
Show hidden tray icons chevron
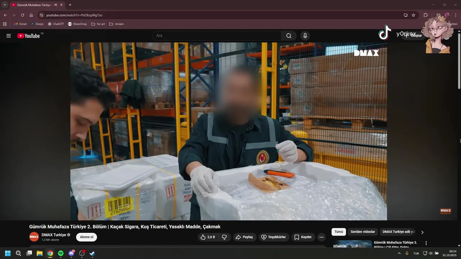tap(399, 253)
